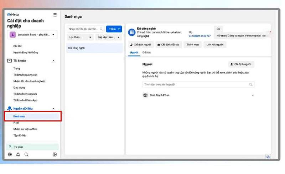Open notifications bell icon in sidebar footer
Viewport: 285px width, 174px height.
point(18,154)
